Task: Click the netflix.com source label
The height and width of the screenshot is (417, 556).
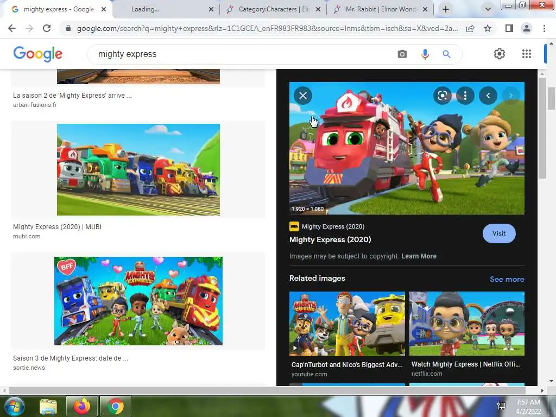Action: click(x=427, y=374)
